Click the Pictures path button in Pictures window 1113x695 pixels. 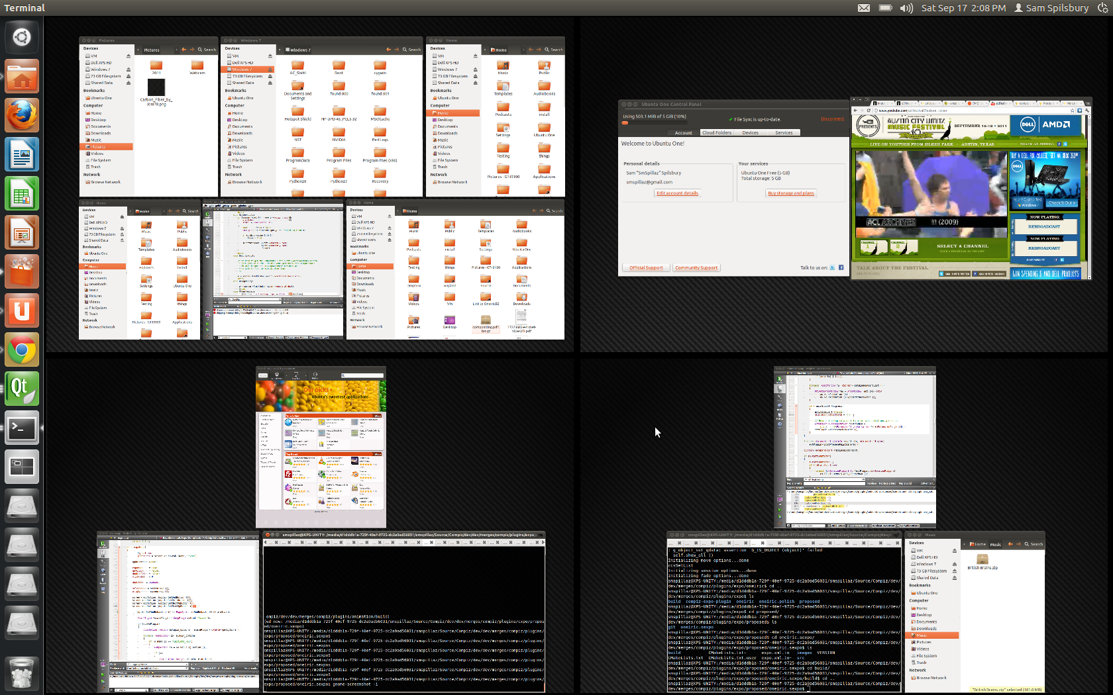(152, 50)
